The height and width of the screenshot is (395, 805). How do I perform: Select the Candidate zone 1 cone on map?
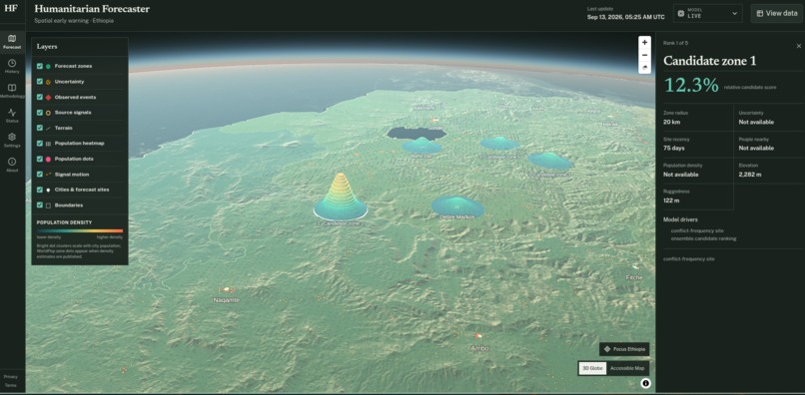click(340, 197)
